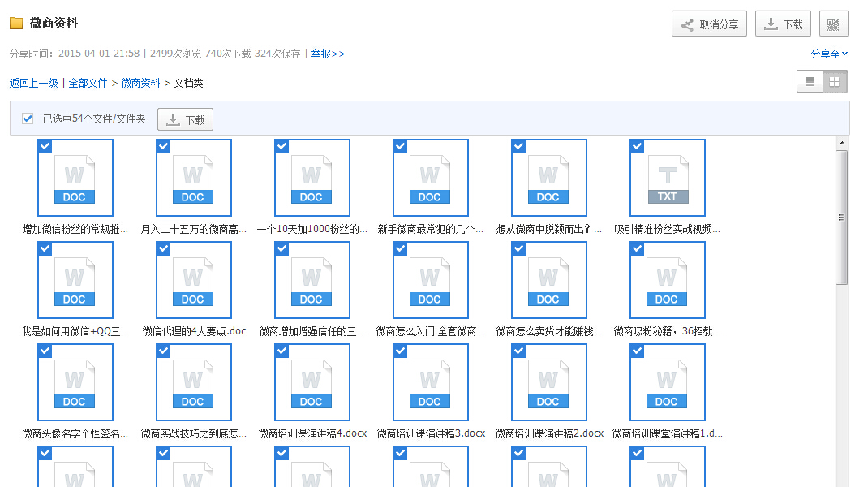
Task: Click file name 微商实战技巧之到底怎...
Action: [x=194, y=433]
